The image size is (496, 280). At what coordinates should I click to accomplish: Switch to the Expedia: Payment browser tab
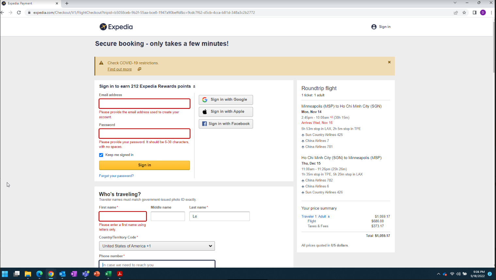pyautogui.click(x=29, y=4)
